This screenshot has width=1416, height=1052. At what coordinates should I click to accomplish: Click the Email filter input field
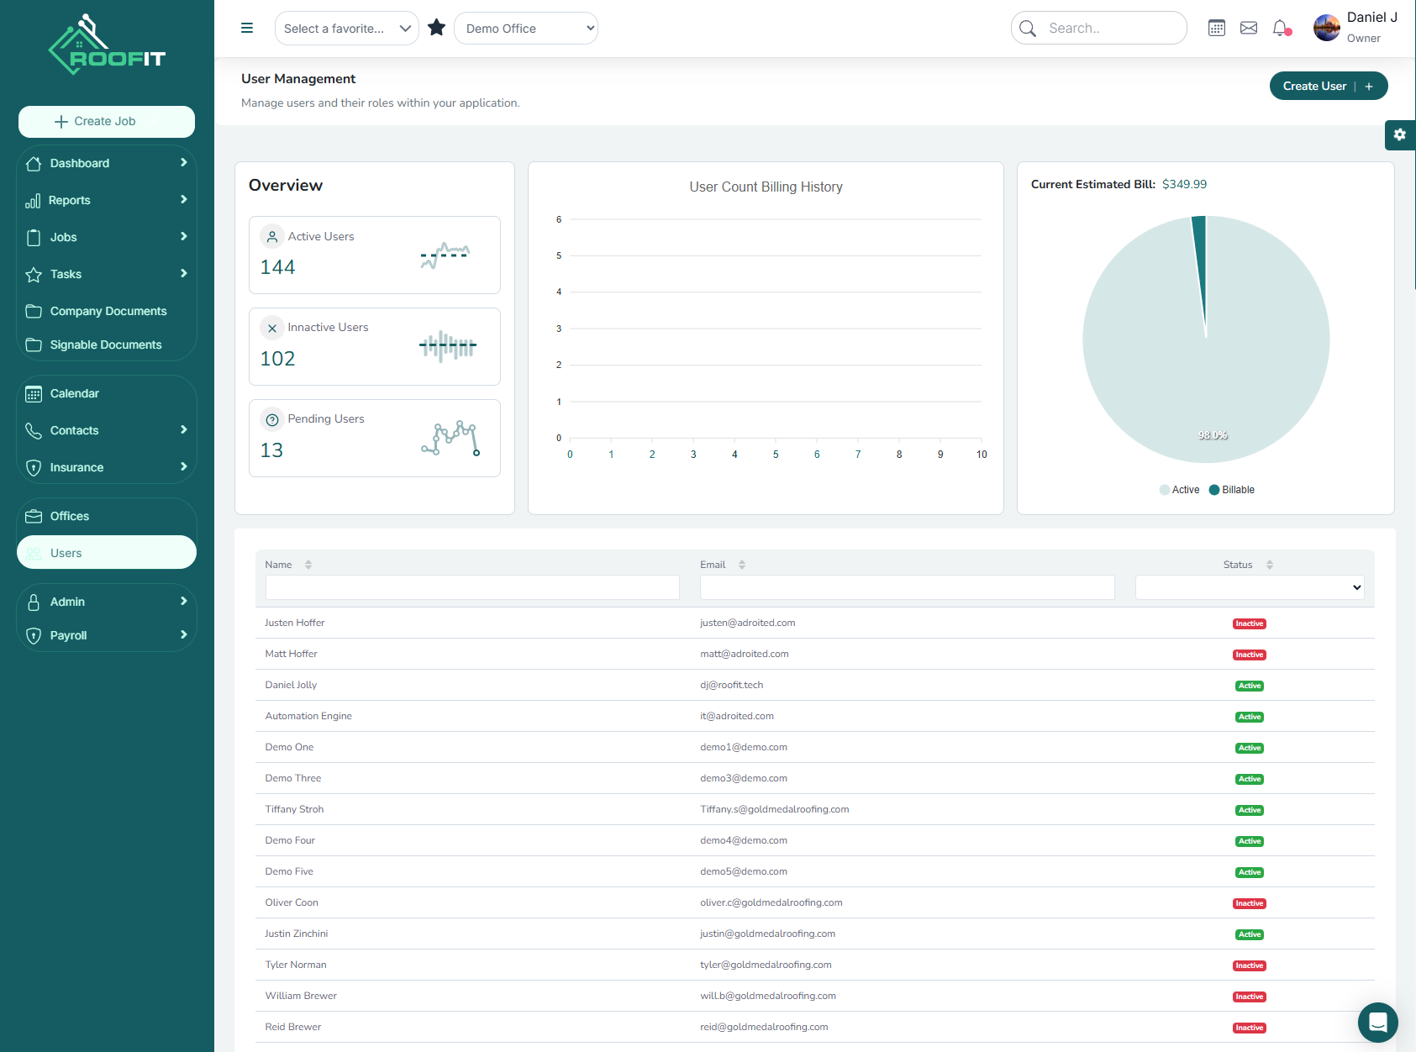(x=906, y=587)
